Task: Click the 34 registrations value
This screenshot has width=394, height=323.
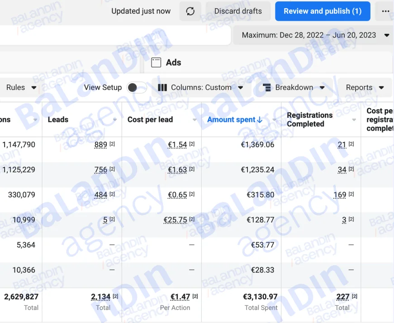Action: (342, 170)
